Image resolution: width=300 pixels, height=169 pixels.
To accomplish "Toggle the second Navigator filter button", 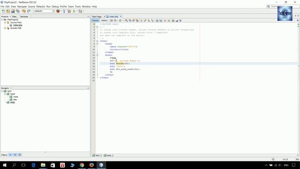I will 15,155.
